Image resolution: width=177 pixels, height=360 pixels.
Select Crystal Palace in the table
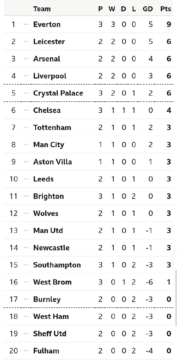pyautogui.click(x=58, y=93)
